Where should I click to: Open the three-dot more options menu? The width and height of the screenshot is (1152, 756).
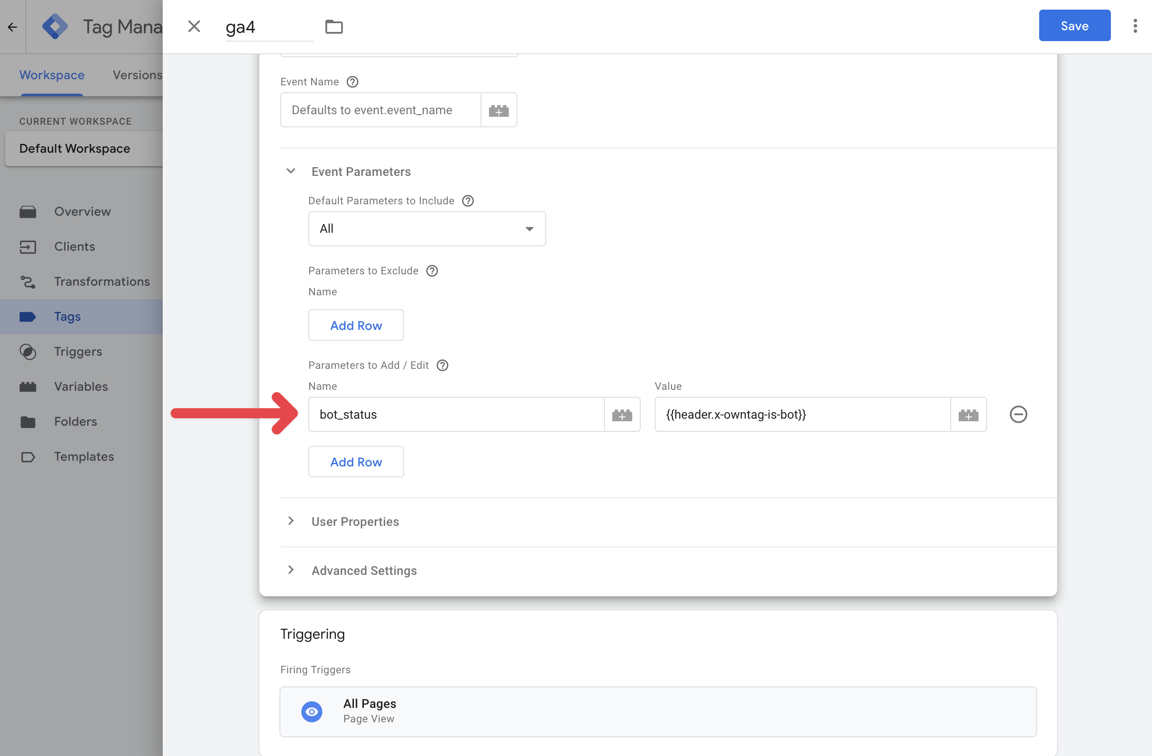point(1135,26)
